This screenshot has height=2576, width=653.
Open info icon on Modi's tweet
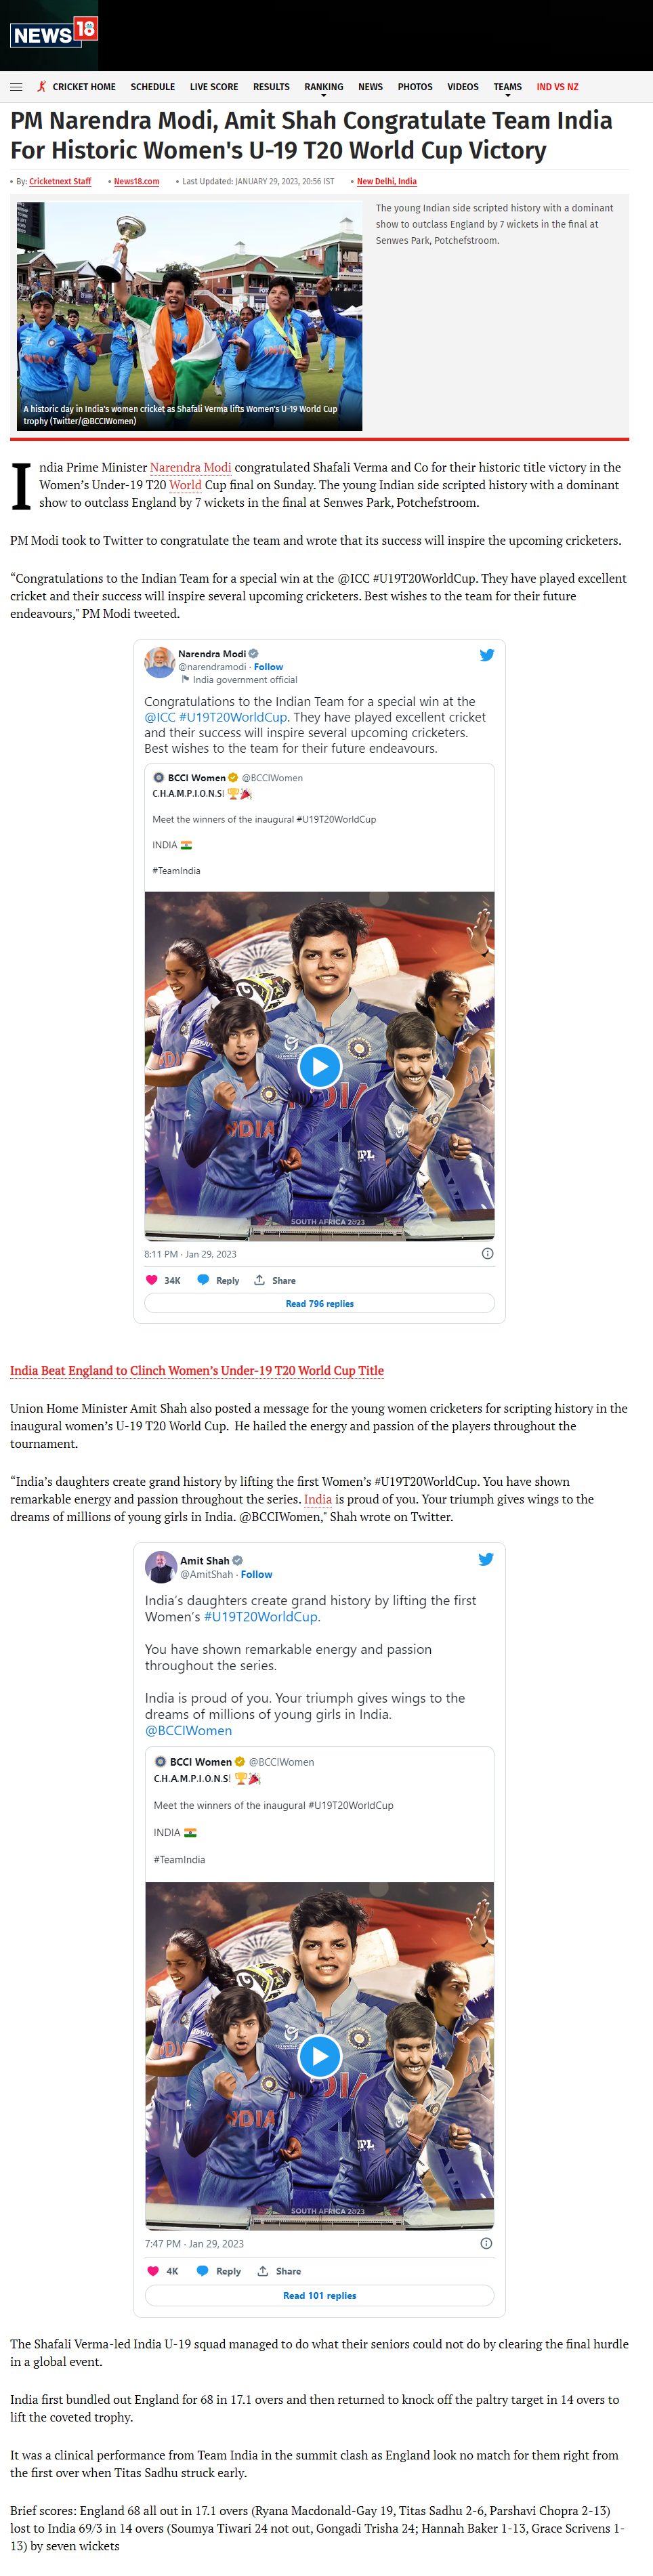(x=487, y=1253)
